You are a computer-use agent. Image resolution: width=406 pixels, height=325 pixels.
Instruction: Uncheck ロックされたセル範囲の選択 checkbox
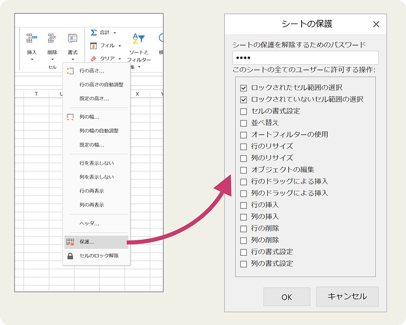point(244,88)
